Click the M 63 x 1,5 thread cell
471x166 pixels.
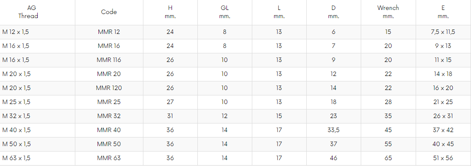pos(16,158)
